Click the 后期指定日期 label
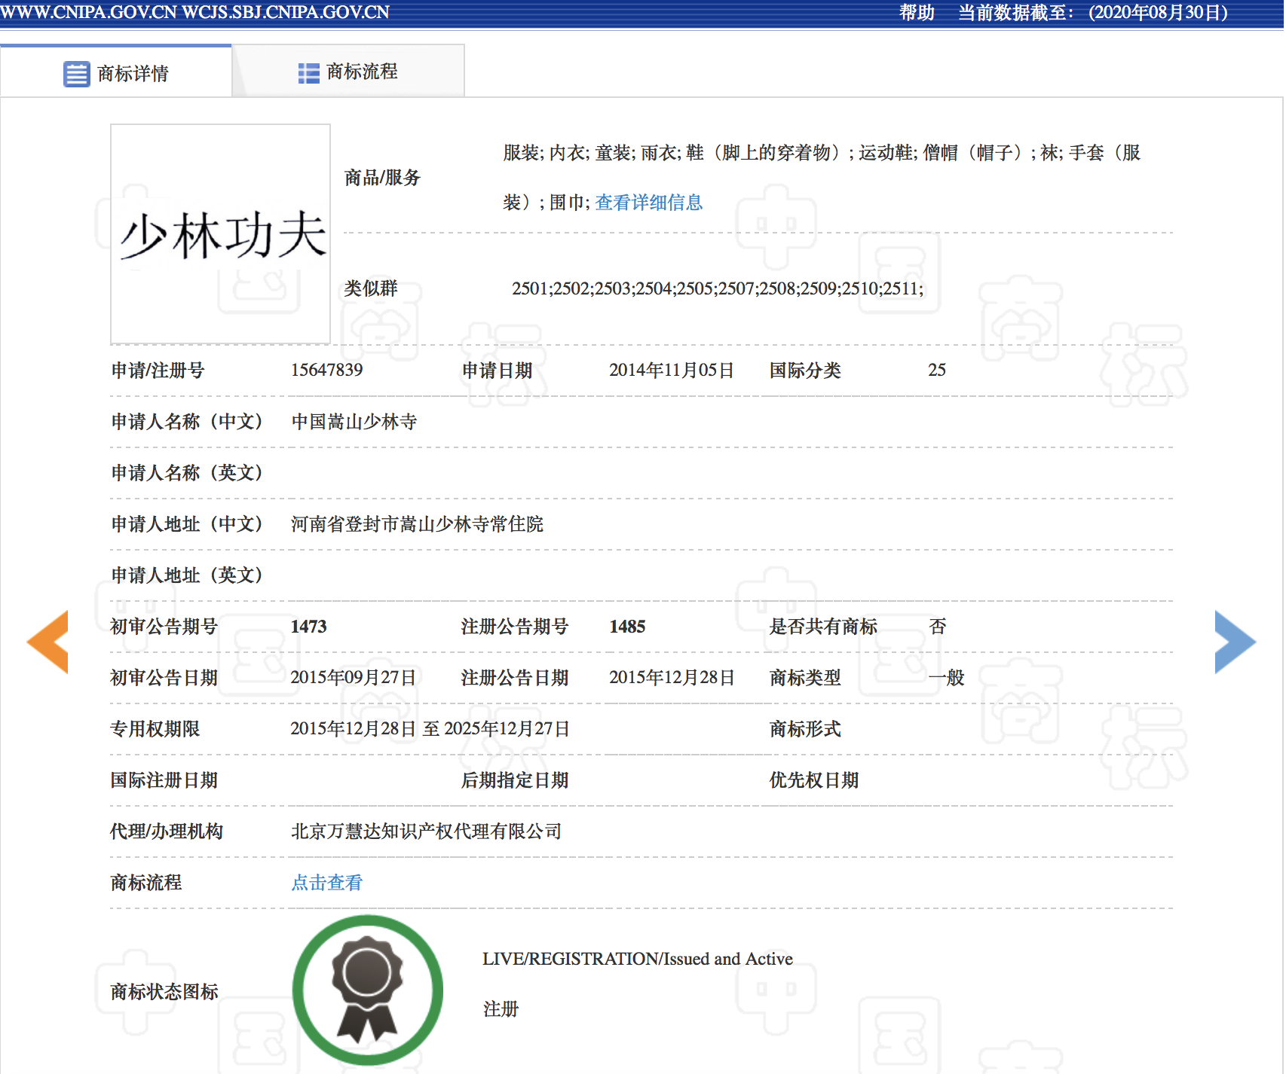This screenshot has width=1286, height=1074. pyautogui.click(x=515, y=780)
